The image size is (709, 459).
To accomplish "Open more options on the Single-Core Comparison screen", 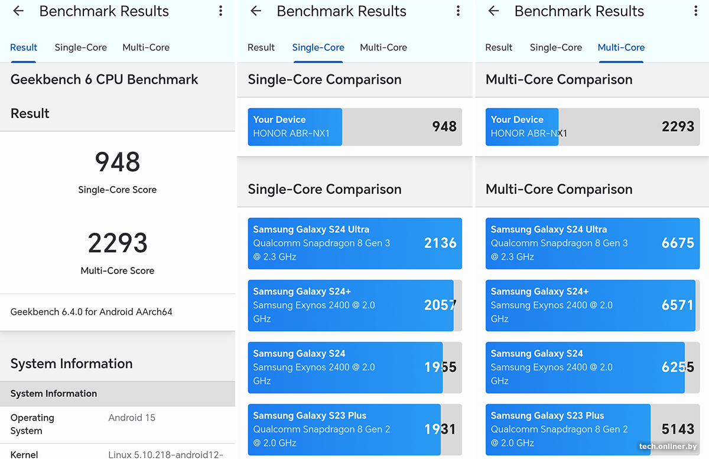I will pyautogui.click(x=458, y=11).
